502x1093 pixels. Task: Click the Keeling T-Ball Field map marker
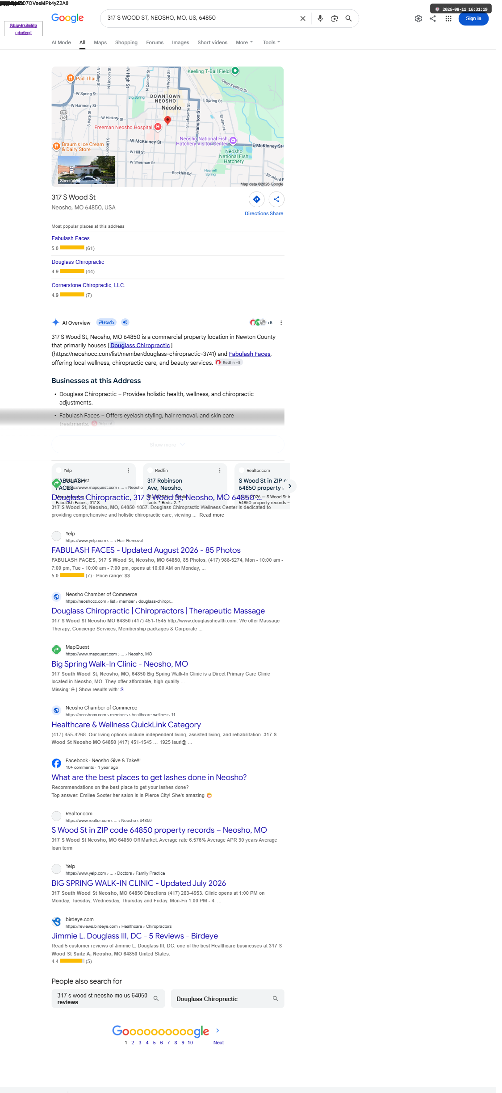235,71
